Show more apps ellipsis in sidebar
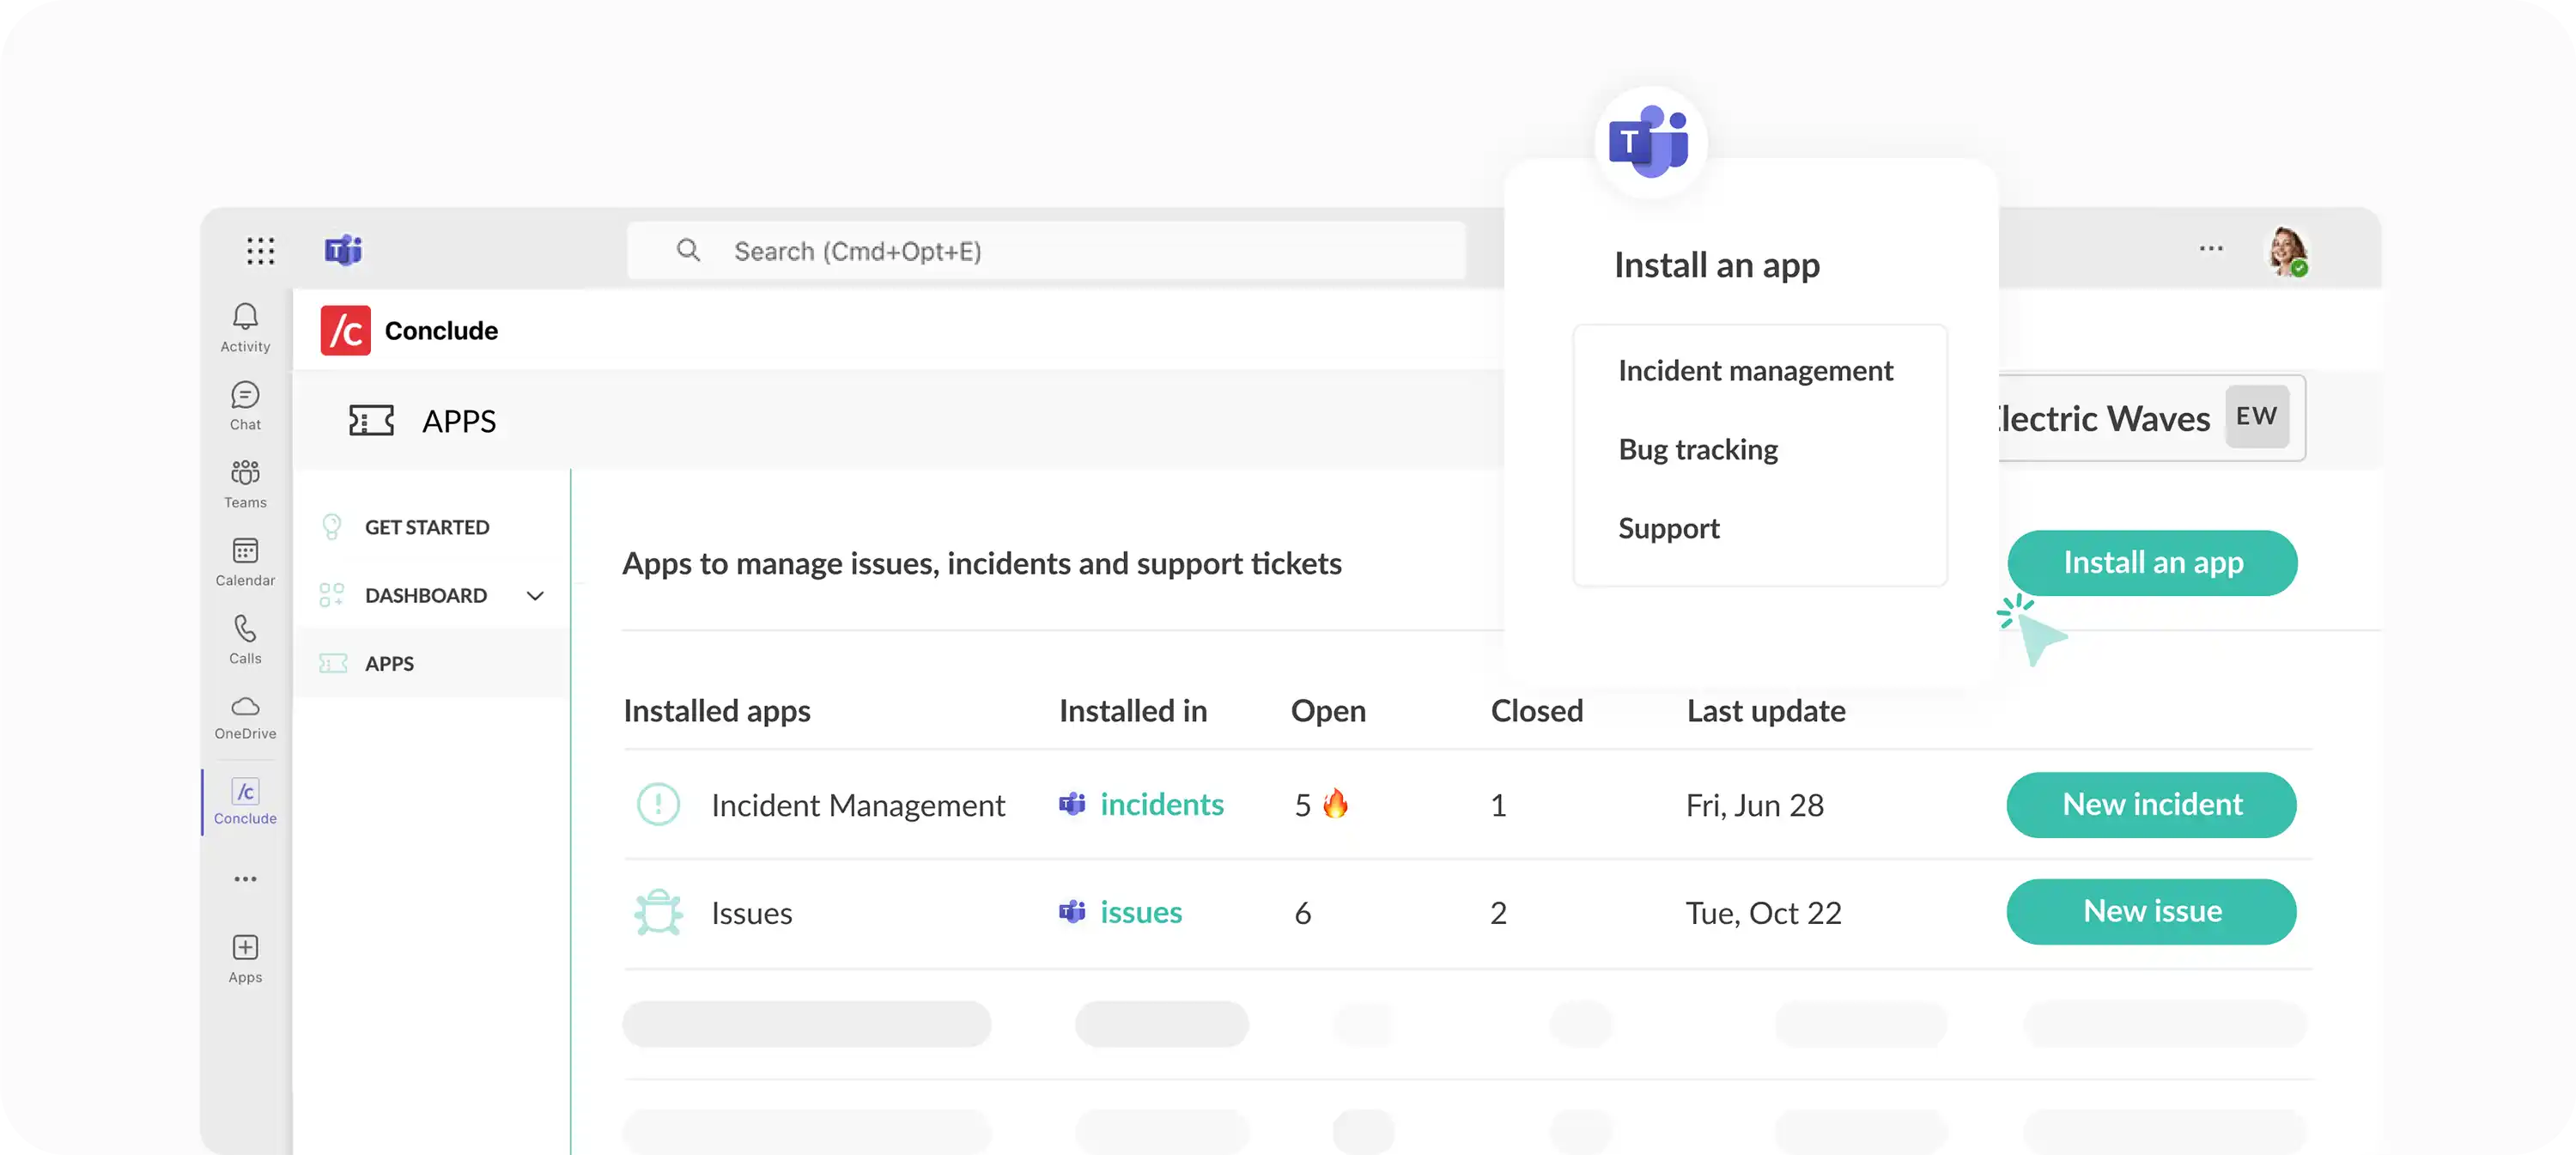Image resolution: width=2576 pixels, height=1155 pixels. [x=245, y=879]
